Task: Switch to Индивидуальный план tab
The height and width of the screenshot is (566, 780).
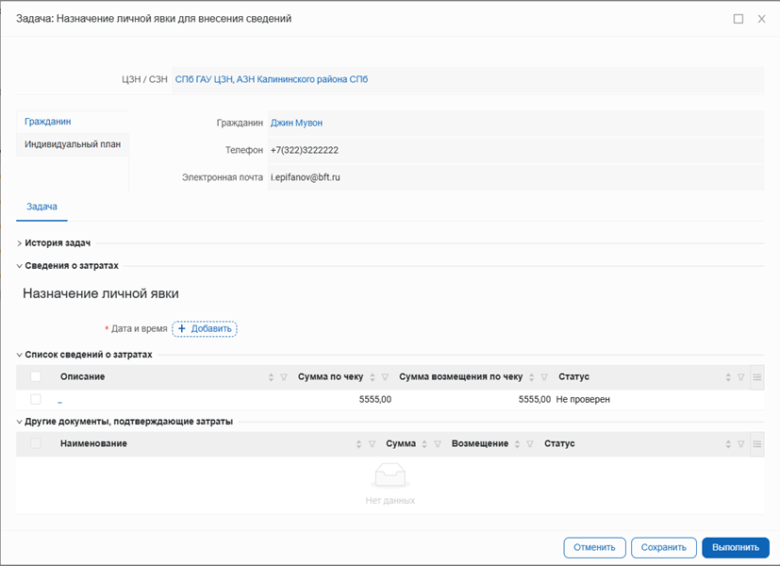Action: (x=73, y=144)
